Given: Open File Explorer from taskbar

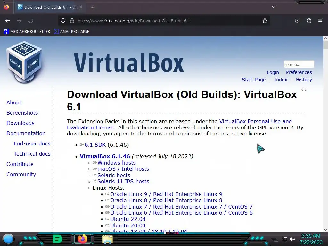Looking at the screenshot, I should [x=108, y=239].
